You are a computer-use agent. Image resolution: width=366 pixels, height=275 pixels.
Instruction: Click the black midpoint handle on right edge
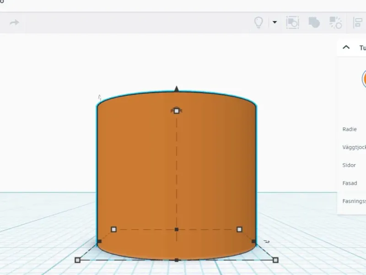[x=254, y=242]
